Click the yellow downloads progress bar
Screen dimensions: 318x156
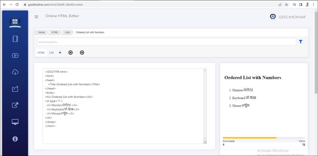pos(250,138)
